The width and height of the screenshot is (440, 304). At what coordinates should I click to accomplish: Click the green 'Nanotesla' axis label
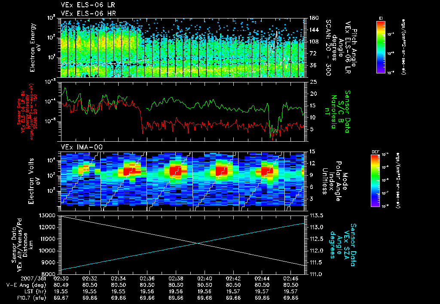point(333,112)
